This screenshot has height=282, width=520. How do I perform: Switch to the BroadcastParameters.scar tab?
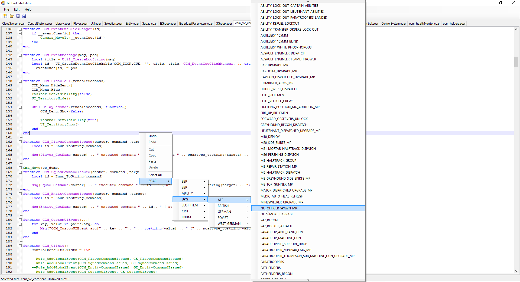click(x=196, y=24)
